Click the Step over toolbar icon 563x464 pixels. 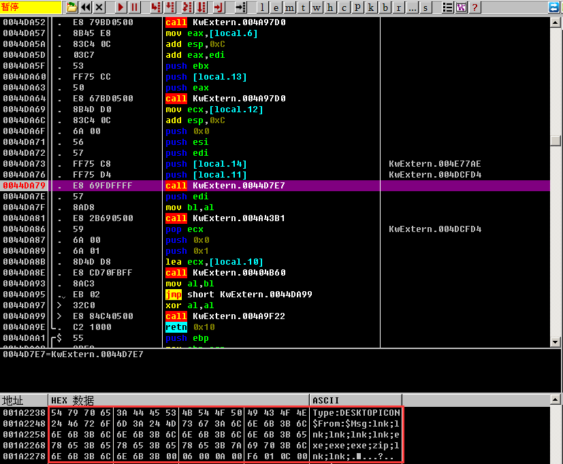pos(170,7)
